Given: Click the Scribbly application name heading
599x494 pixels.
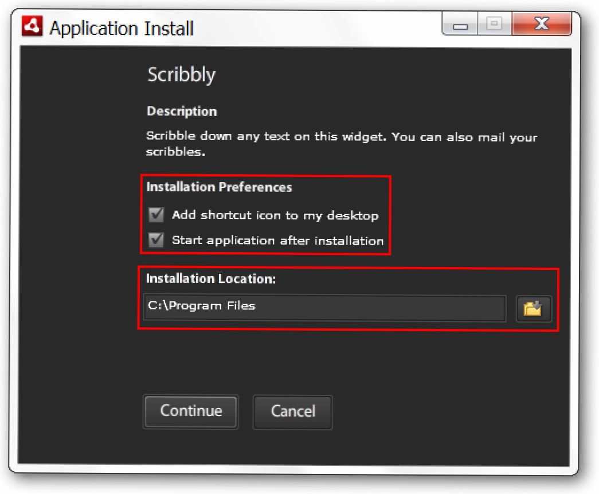Looking at the screenshot, I should point(181,75).
